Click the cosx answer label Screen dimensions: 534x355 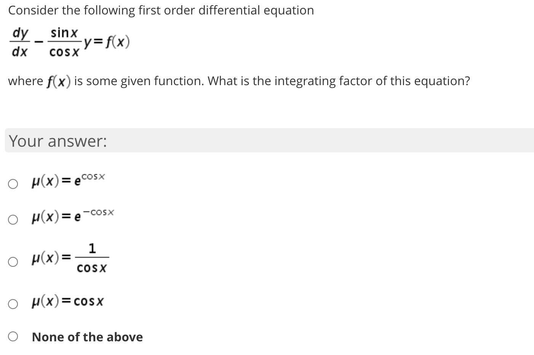pyautogui.click(x=67, y=301)
